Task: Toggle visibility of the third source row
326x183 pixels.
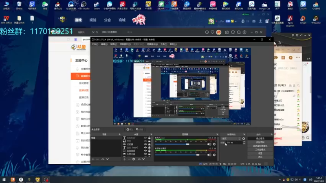Action: coord(145,144)
